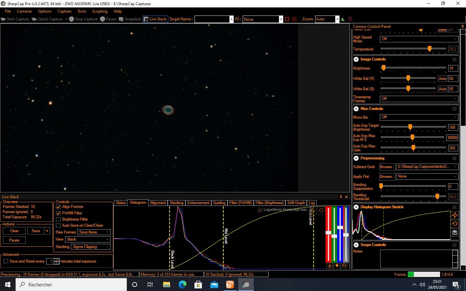Viewport: 466px width, 291px height.
Task: Click the live stack Save button
Action: (36, 231)
